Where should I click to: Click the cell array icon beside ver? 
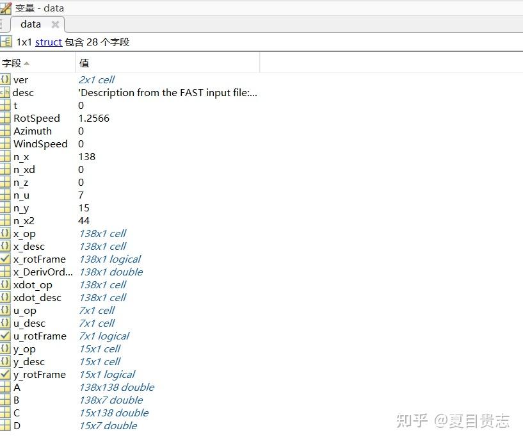(6, 79)
